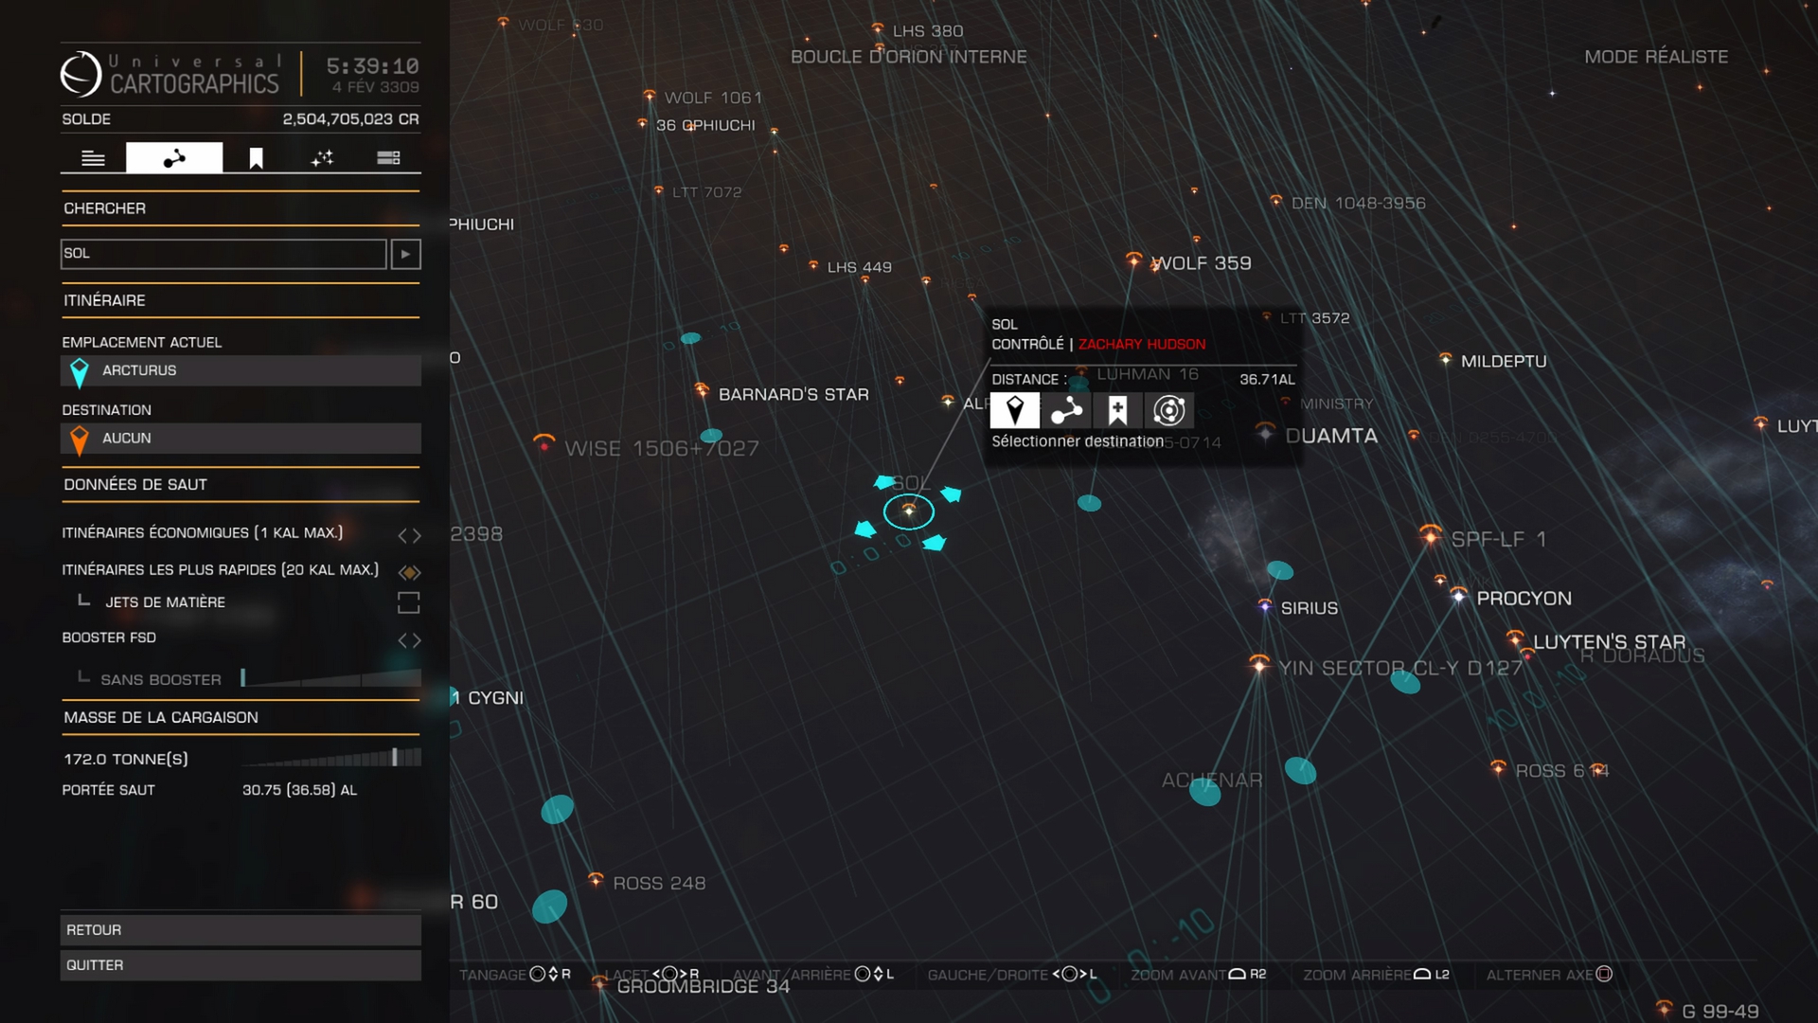Select the AUCUN destination row
The image size is (1818, 1023).
241,439
